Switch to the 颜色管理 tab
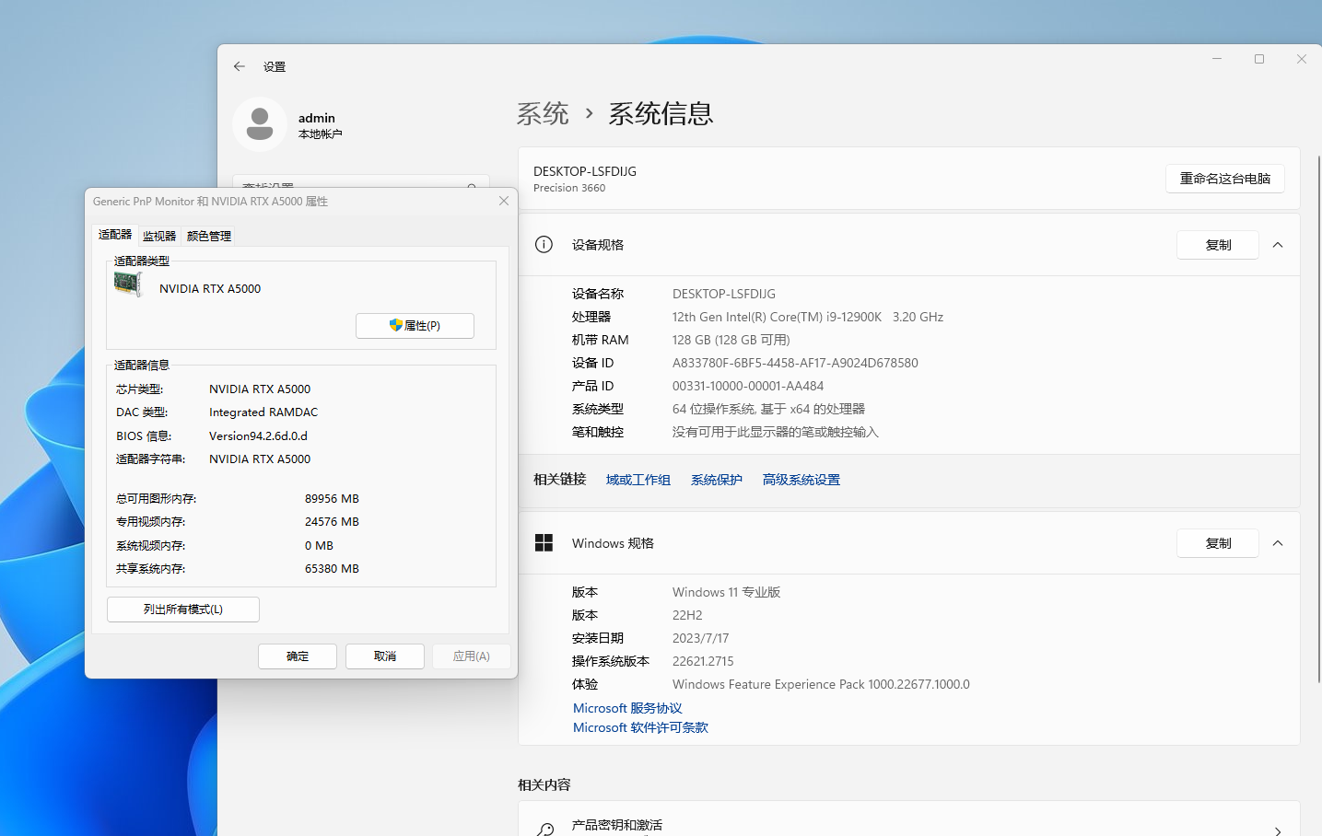The height and width of the screenshot is (836, 1322). (x=209, y=237)
